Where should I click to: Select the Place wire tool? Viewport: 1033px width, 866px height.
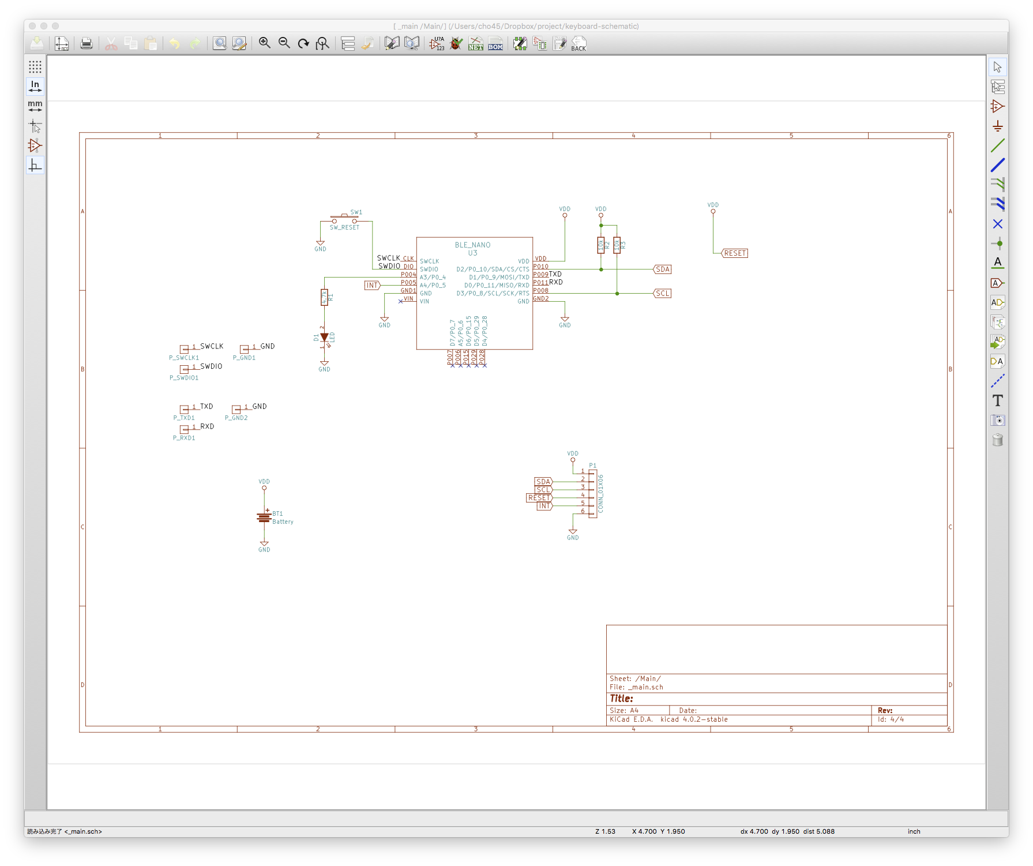click(x=997, y=146)
